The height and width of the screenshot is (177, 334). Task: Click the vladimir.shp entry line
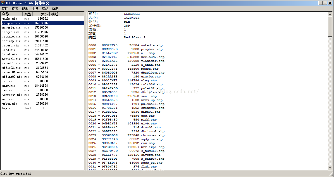[x=127, y=61]
